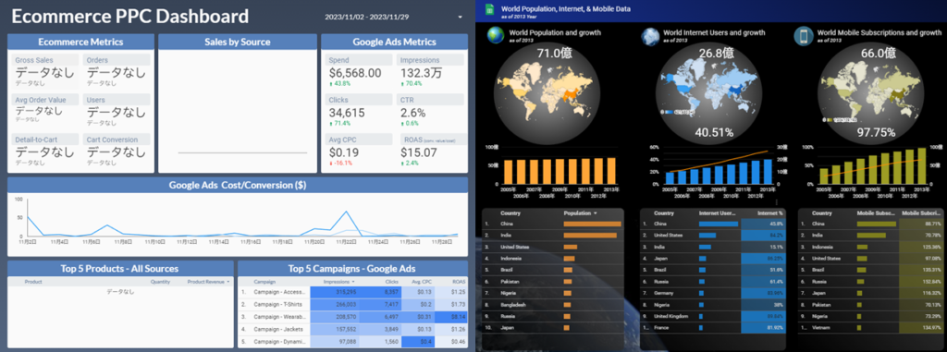Click the Country header in internet table
Viewport: 947px width, 352px height.
pos(664,213)
